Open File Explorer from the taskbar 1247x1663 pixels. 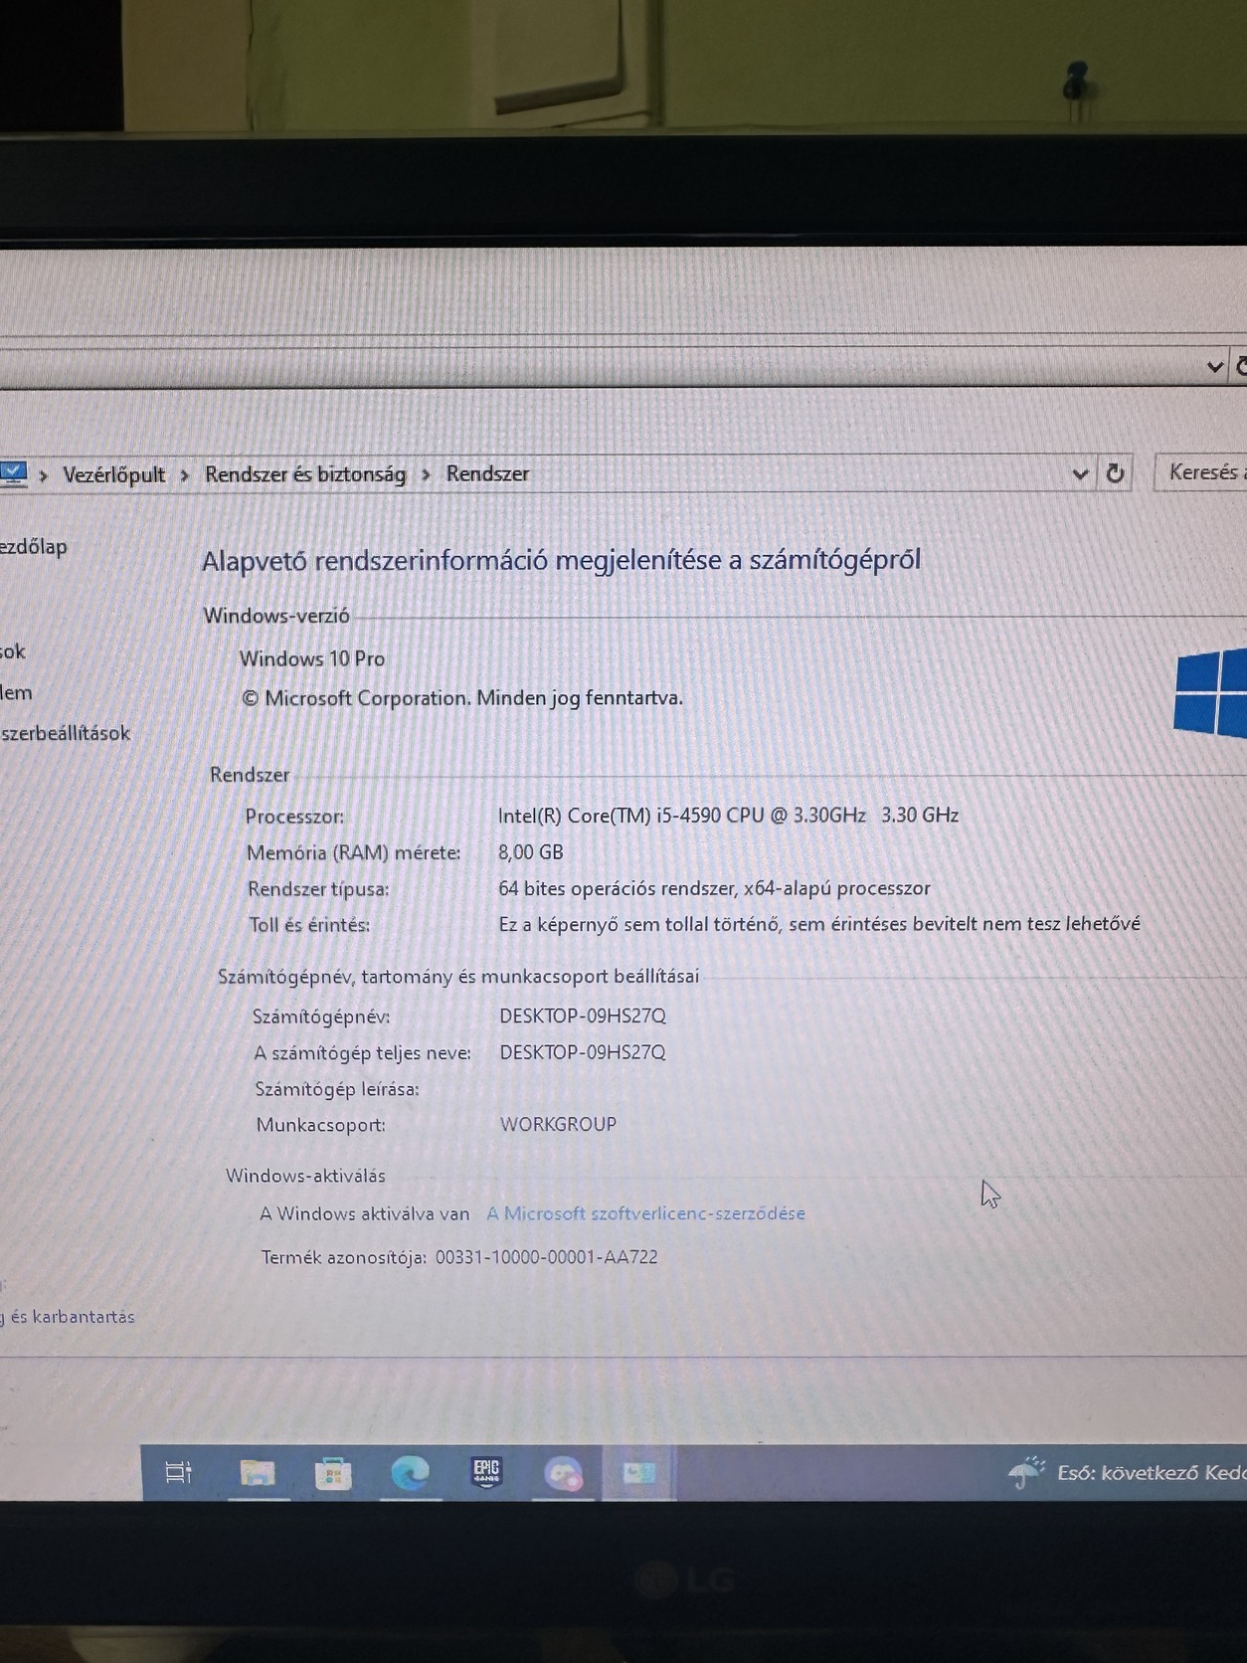258,1473
